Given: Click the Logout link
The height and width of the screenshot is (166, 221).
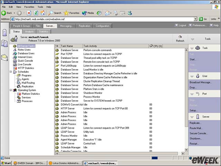Looking at the screenshot, I should [x=181, y=25].
